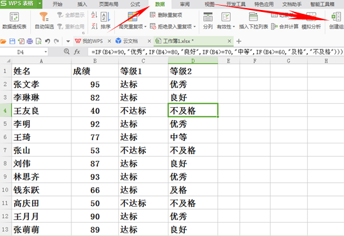Click 拒绝录入重复项 reject duplicates entry
The height and width of the screenshot is (236, 344).
click(x=171, y=26)
